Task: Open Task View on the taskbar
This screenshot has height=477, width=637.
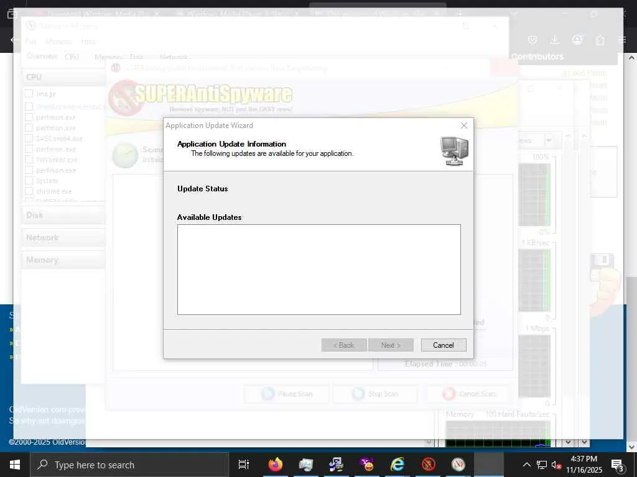Action: tap(244, 465)
